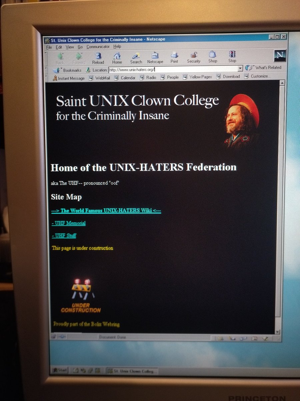Viewport: 300px width, 401px height.
Task: Open the Download toolbar shortcut
Action: click(228, 77)
